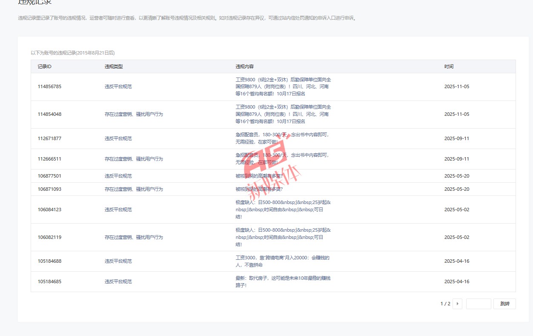This screenshot has height=336, width=533.
Task: Click record ID 114856785
Action: click(x=49, y=86)
